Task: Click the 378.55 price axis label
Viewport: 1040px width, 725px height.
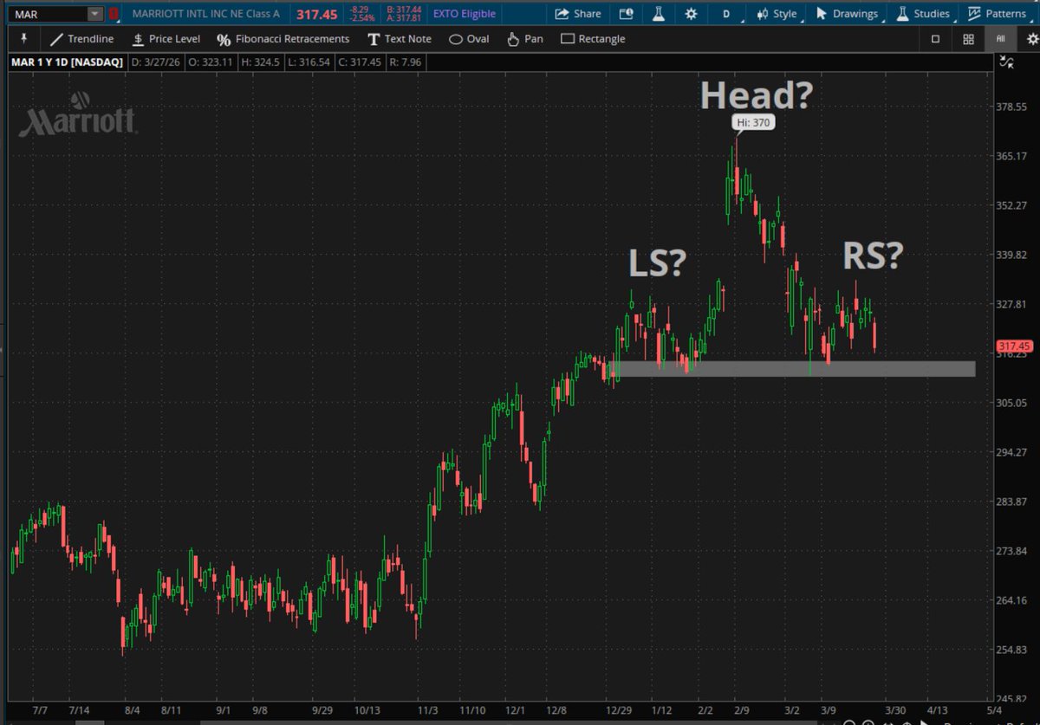Action: tap(1011, 107)
